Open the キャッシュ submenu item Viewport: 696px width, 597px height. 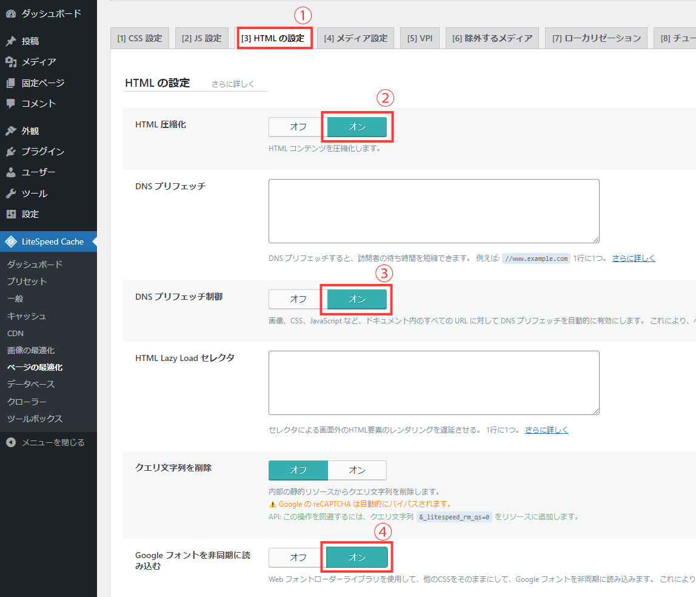[49, 316]
